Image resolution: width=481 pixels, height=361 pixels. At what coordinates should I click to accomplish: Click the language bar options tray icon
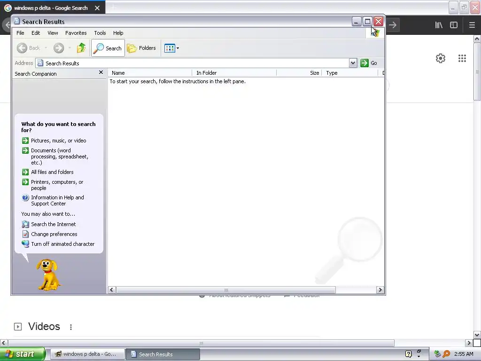(419, 356)
